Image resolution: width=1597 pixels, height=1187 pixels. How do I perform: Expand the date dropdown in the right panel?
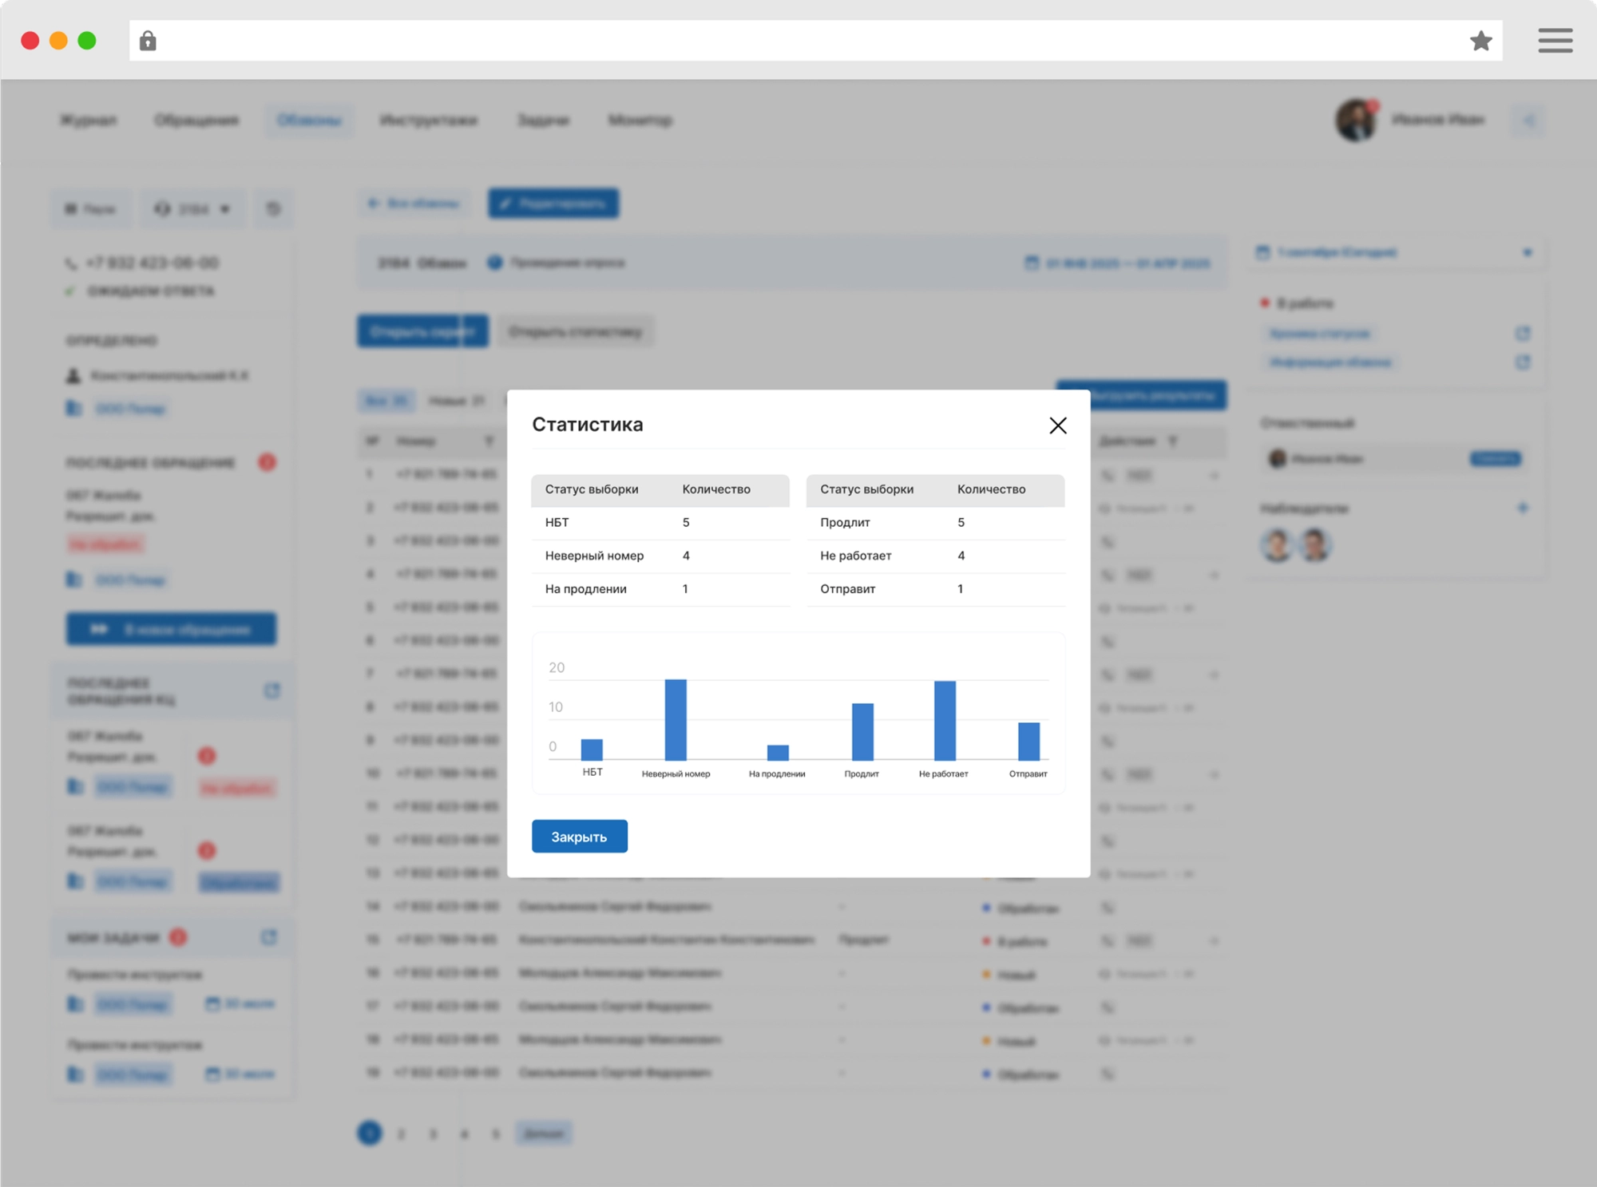pyautogui.click(x=1527, y=252)
